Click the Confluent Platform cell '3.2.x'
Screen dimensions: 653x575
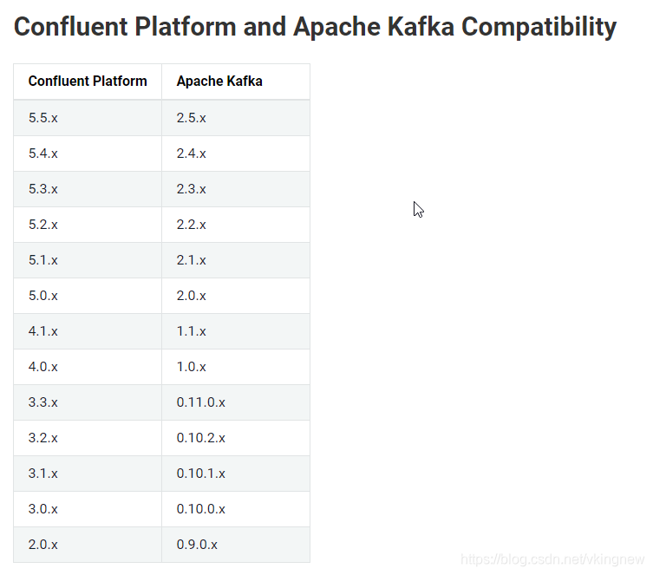88,438
